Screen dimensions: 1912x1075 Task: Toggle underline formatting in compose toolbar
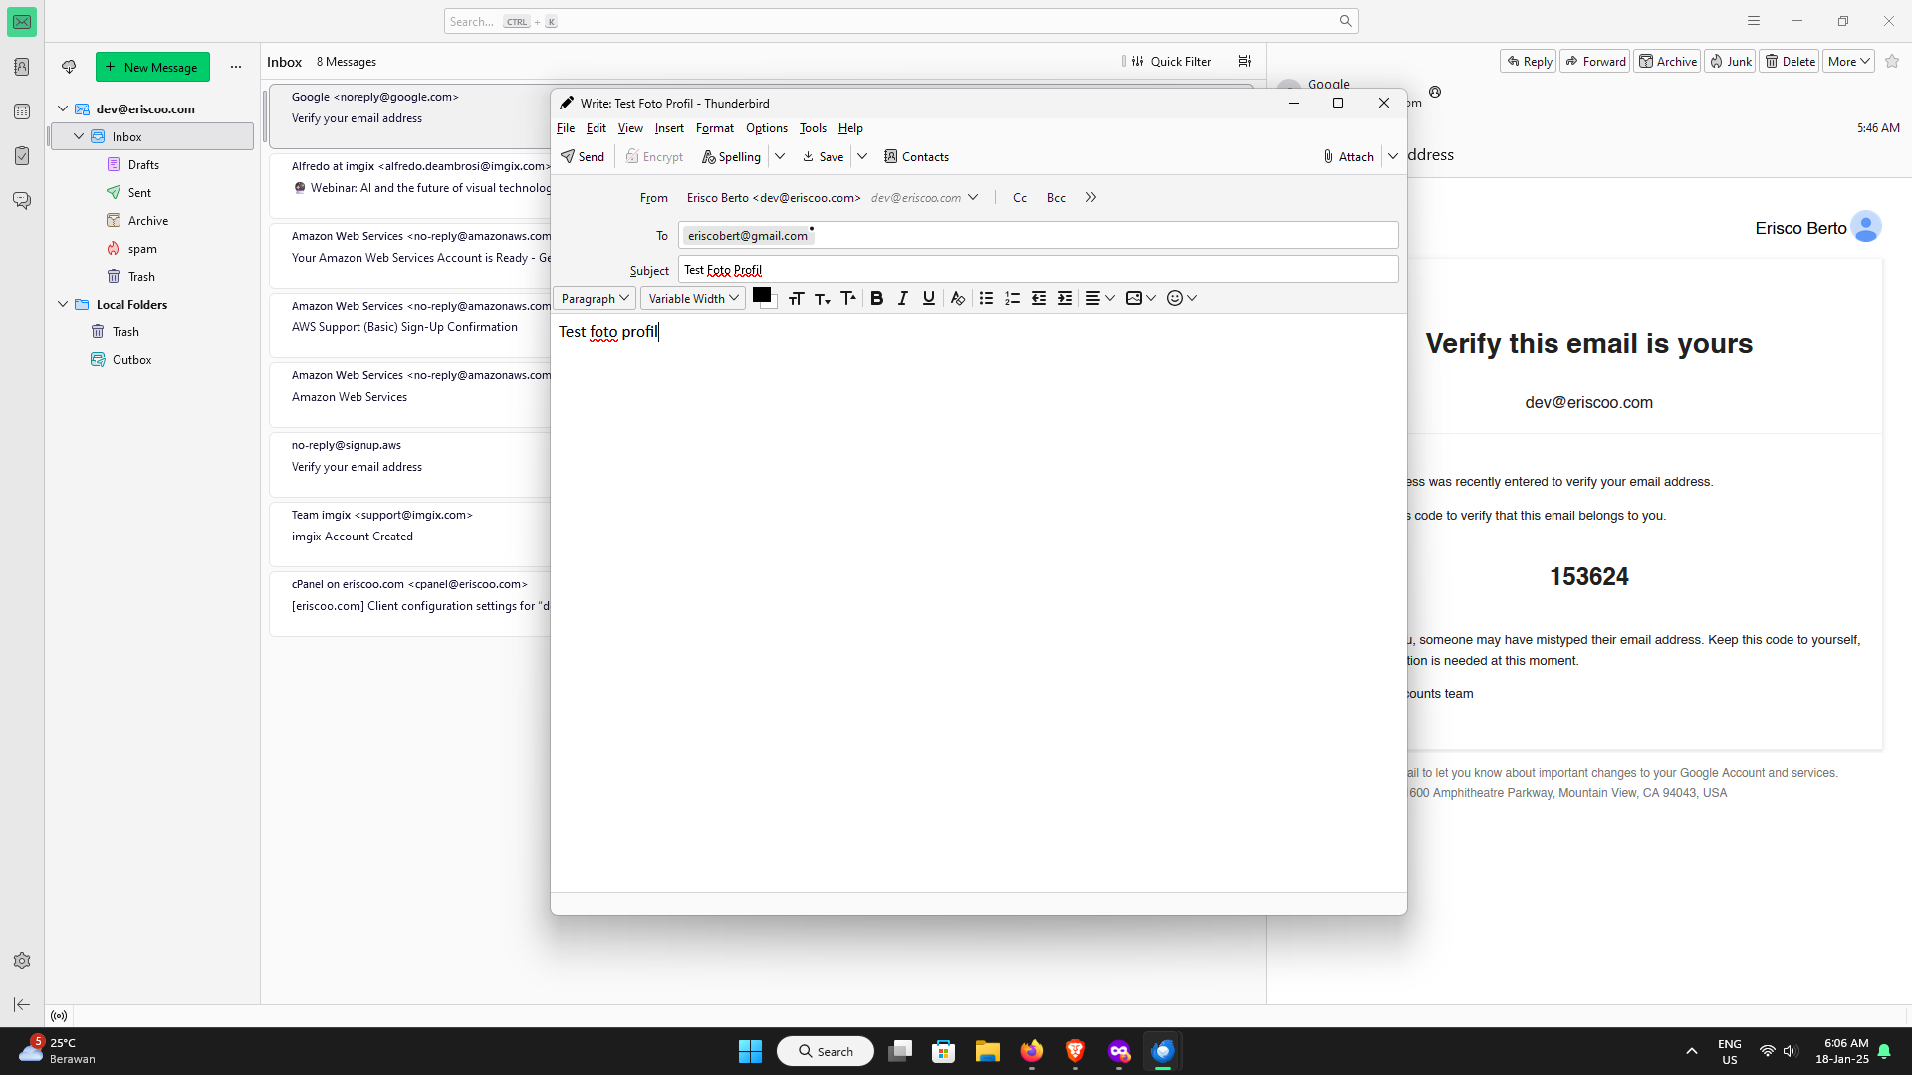(x=928, y=298)
